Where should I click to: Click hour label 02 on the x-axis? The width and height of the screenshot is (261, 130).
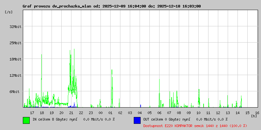[x=120, y=113]
